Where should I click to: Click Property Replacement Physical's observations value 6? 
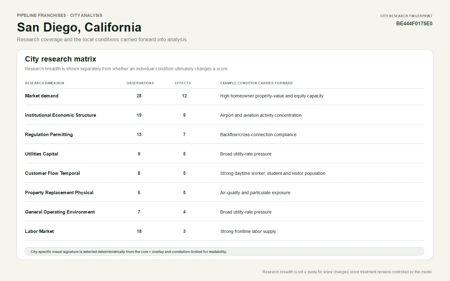click(139, 193)
